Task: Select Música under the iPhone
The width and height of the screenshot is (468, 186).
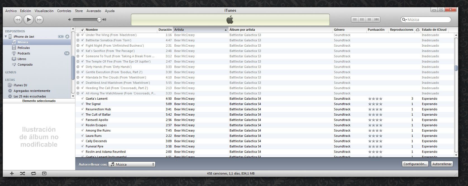Action: click(x=37, y=42)
